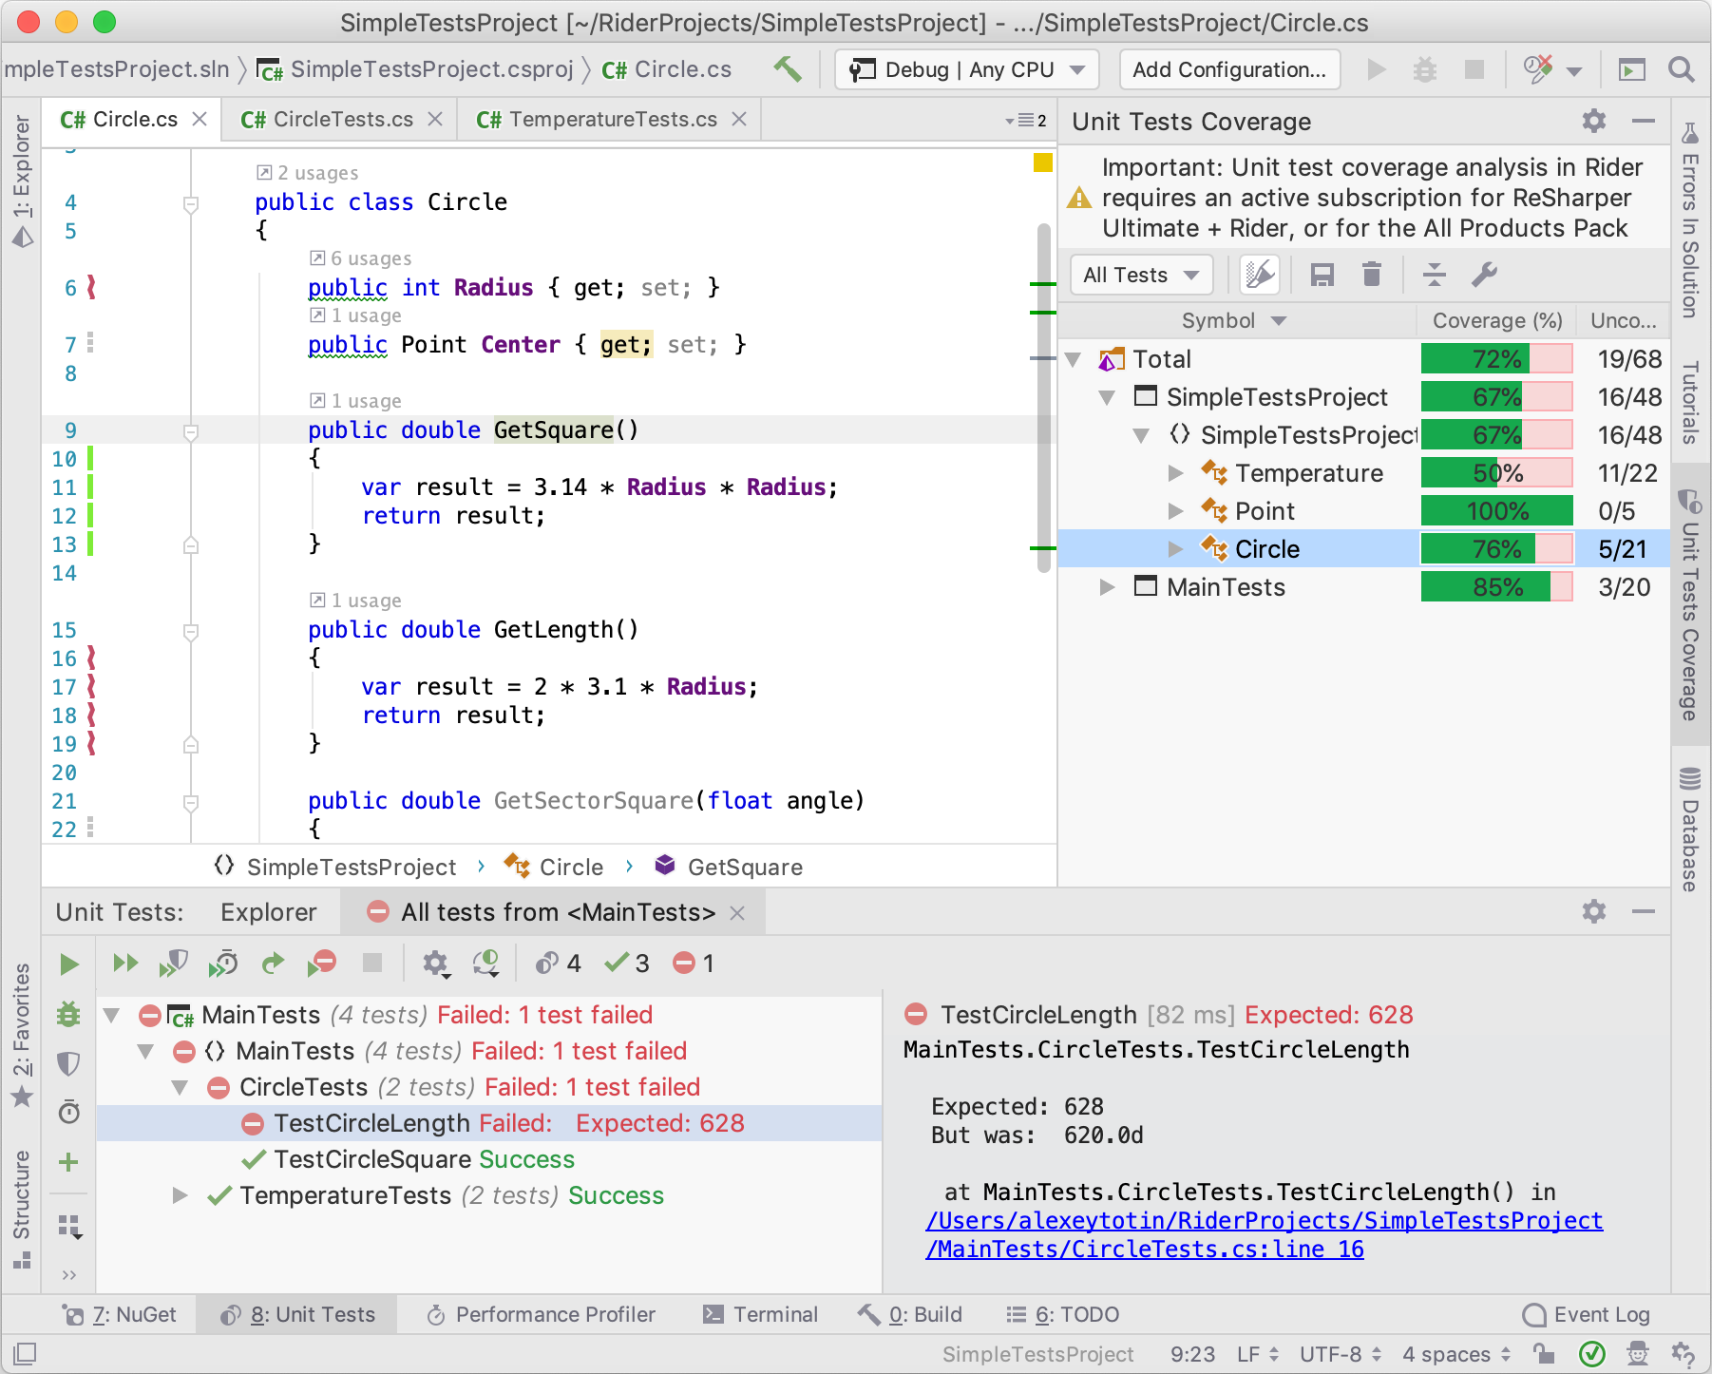
Task: Click the editor vertical scrollbar
Action: (x=1043, y=397)
